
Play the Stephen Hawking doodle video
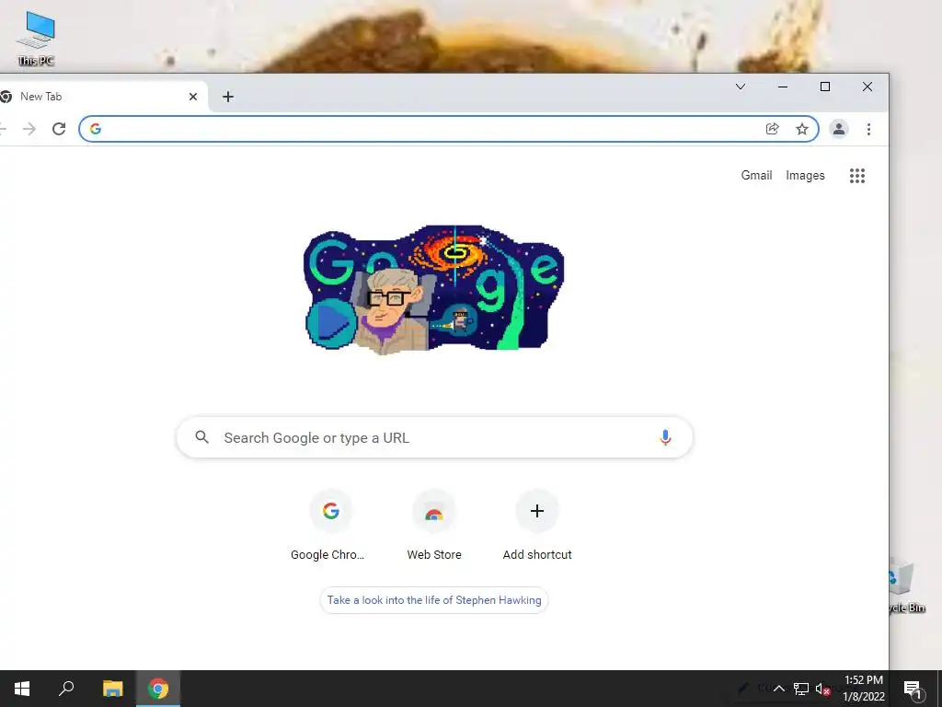(x=331, y=323)
